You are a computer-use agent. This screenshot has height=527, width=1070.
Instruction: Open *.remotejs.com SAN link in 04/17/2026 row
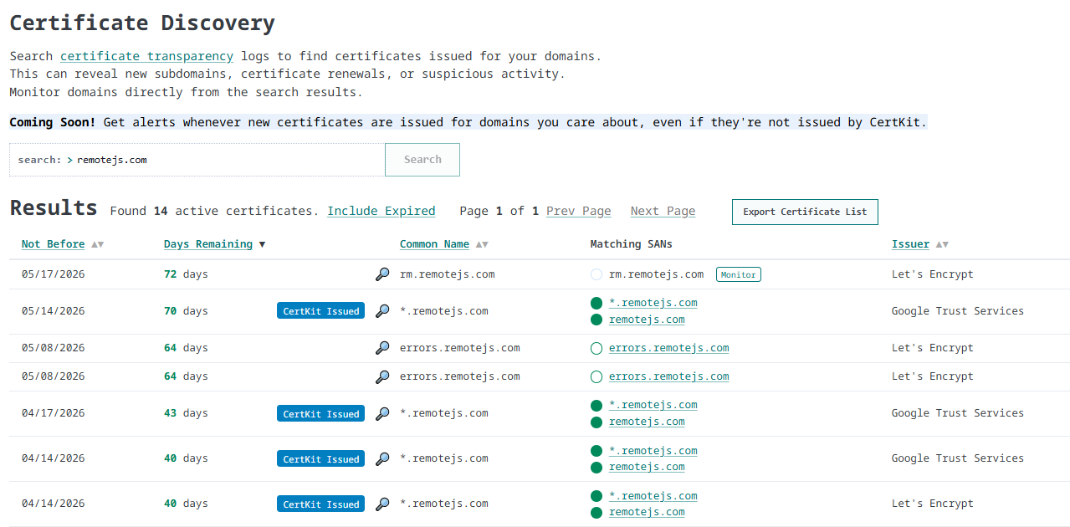[653, 405]
